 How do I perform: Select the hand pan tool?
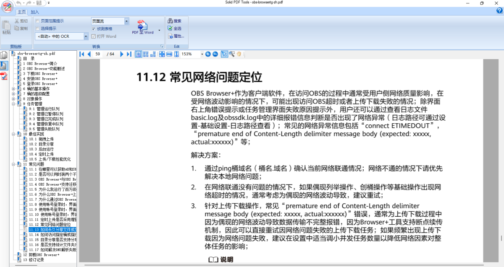coord(239,54)
